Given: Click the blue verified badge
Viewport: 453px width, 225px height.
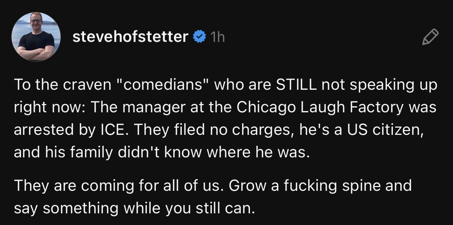Looking at the screenshot, I should coord(199,37).
